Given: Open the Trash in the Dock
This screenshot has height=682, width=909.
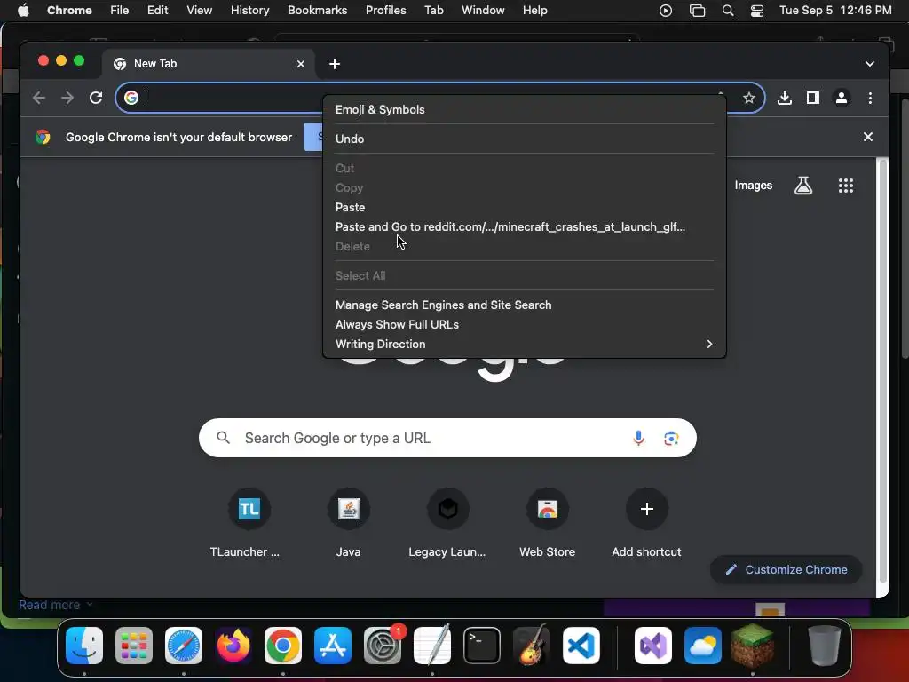Looking at the screenshot, I should tap(825, 646).
